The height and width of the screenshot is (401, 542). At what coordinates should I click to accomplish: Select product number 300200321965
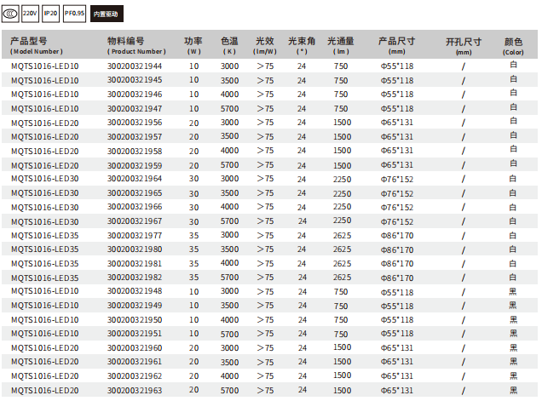135,193
